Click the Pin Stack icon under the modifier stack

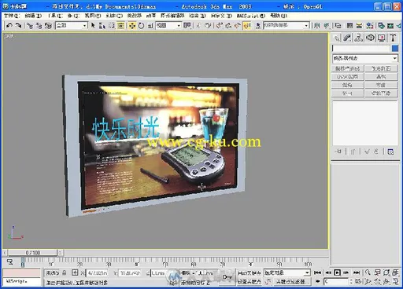[x=338, y=152]
